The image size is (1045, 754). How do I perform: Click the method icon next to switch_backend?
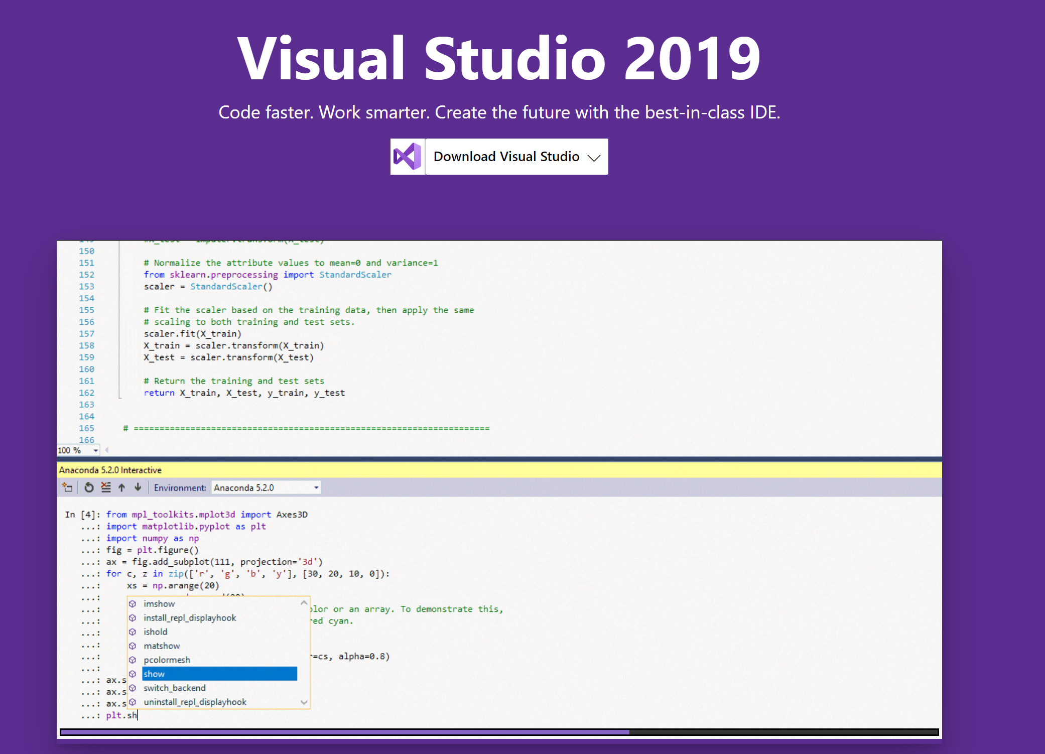133,688
